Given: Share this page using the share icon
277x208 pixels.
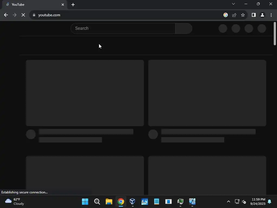Looking at the screenshot, I should point(234,15).
